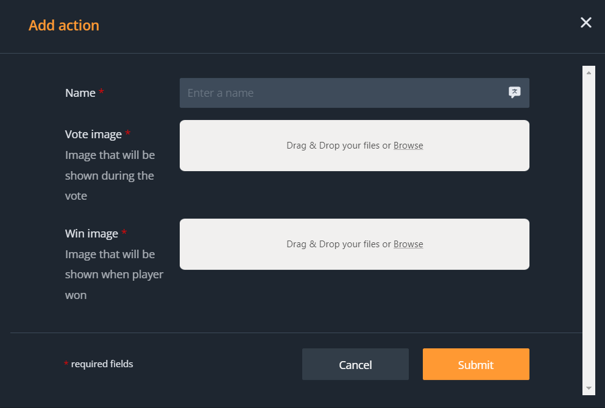
Task: Click the 'Add action' dialog title
Action: [x=64, y=26]
